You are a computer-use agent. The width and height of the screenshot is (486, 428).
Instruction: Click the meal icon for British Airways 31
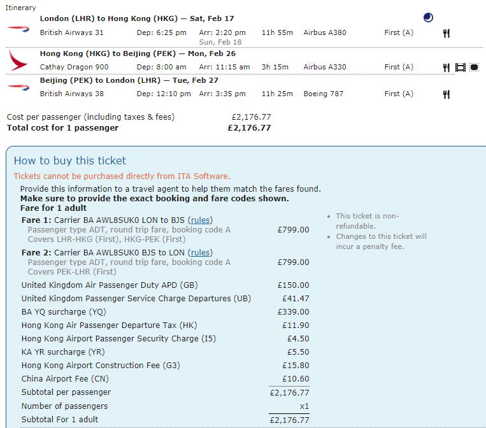pyautogui.click(x=447, y=33)
